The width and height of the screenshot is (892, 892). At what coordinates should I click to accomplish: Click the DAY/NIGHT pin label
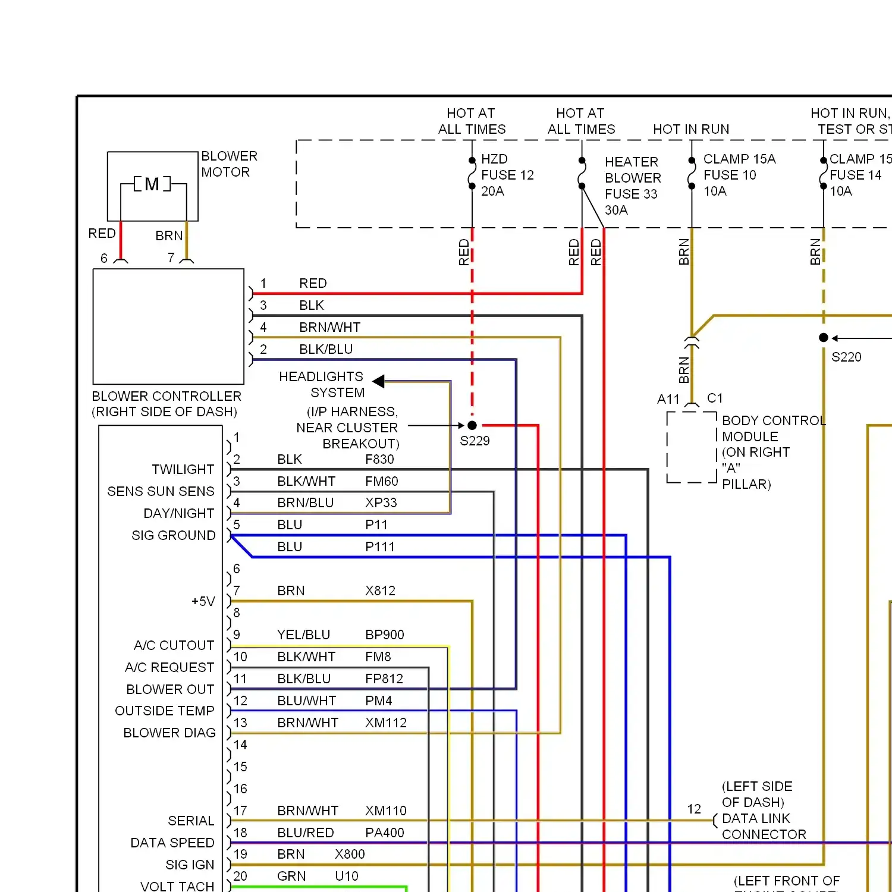(x=178, y=513)
